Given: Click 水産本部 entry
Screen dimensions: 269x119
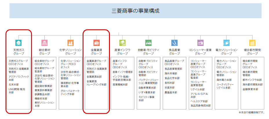Looking at the screenshot, I should click(x=170, y=88).
